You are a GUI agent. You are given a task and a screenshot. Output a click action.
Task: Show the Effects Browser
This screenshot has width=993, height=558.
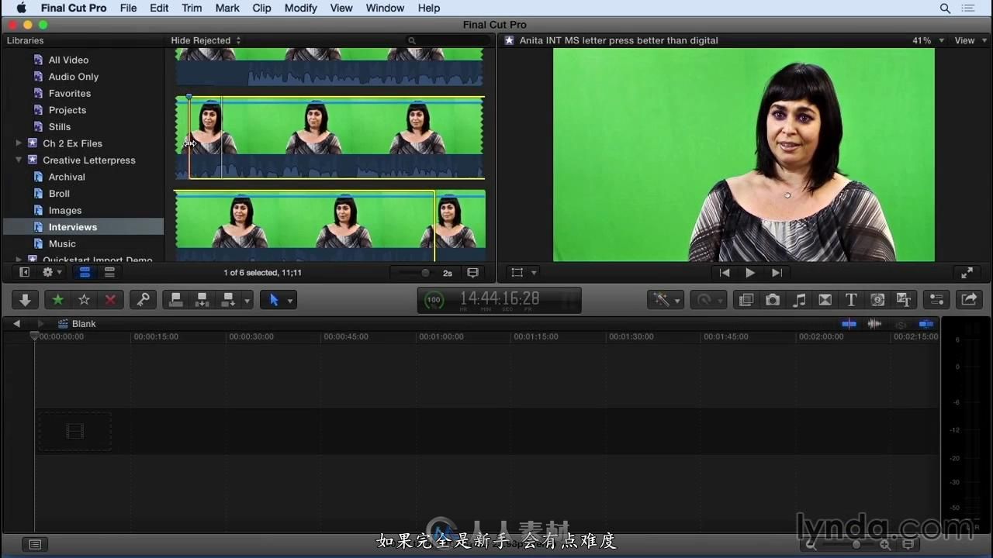(746, 300)
